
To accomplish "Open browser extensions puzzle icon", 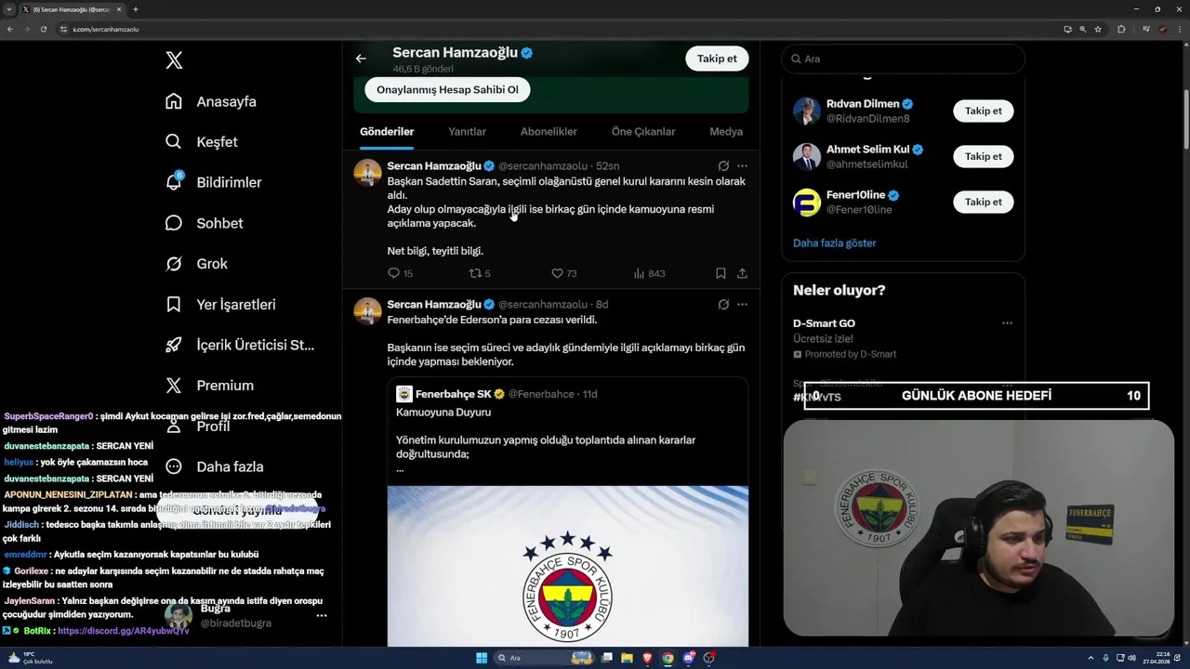I will point(1121,29).
